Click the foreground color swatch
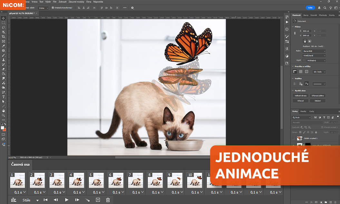340x204 pixels. [3, 128]
